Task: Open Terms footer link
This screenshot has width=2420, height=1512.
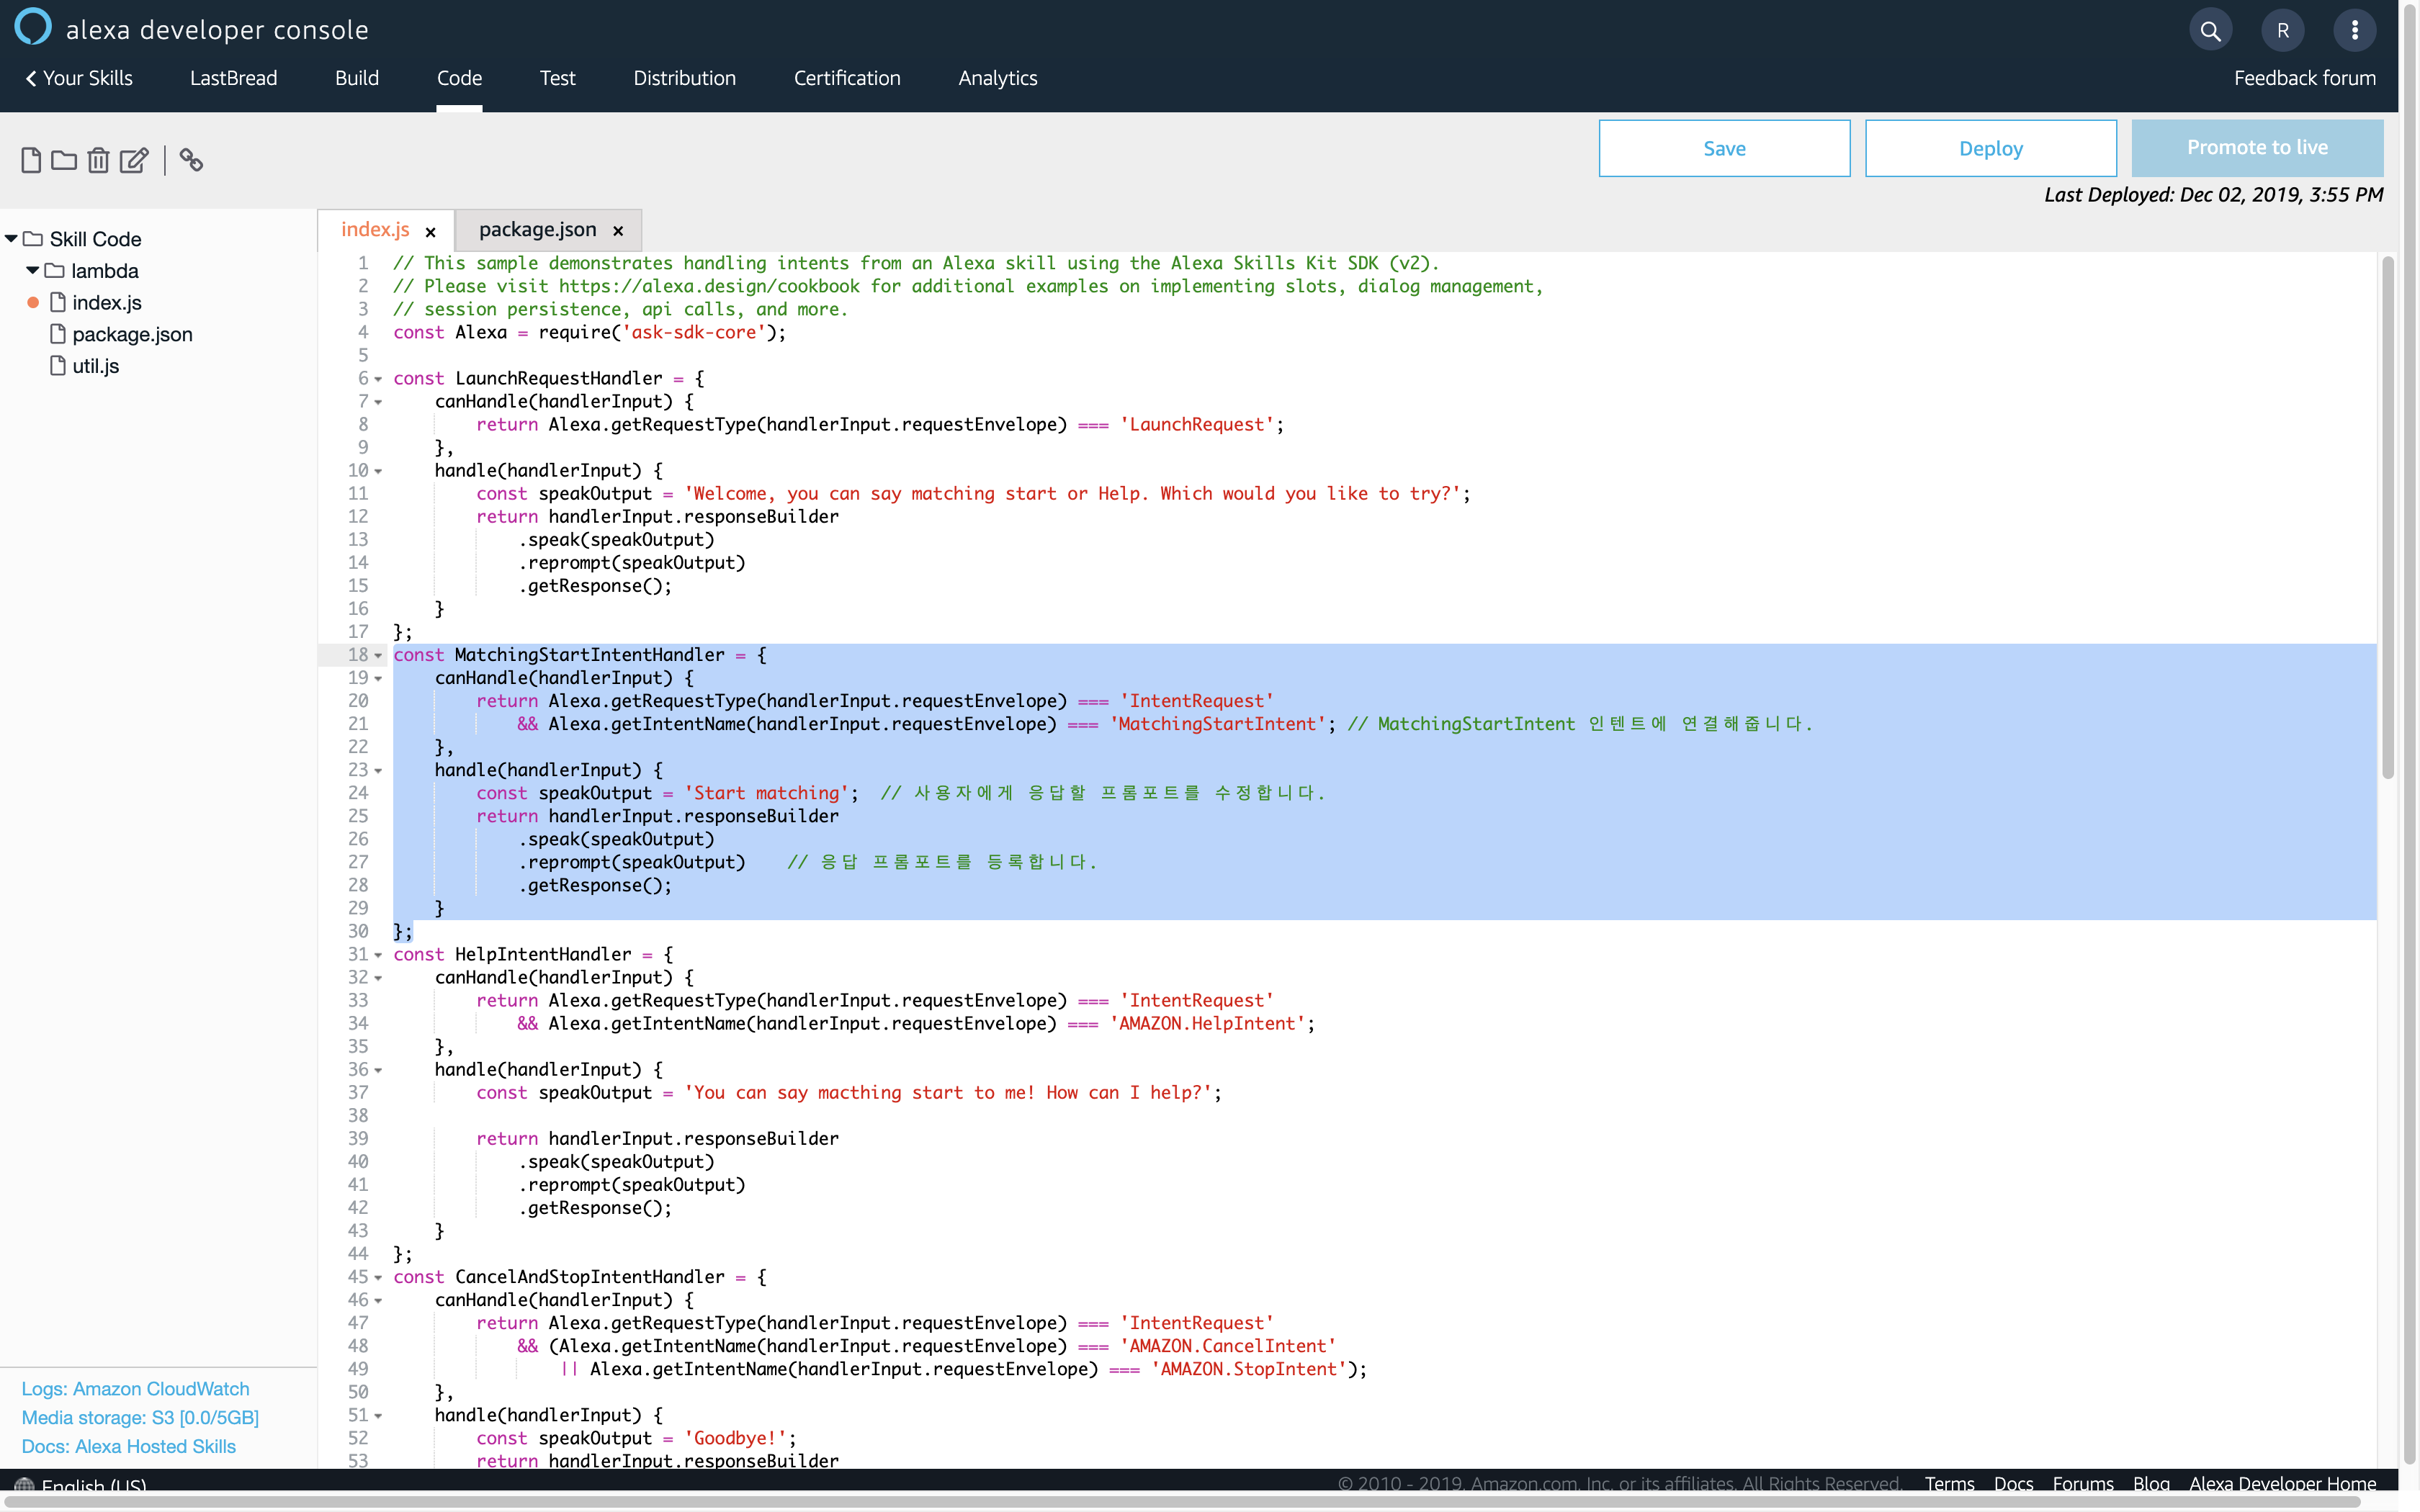Action: point(1950,1483)
